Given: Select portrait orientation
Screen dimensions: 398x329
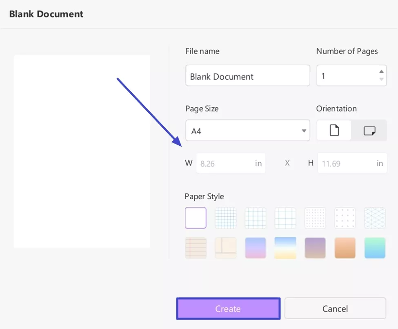Looking at the screenshot, I should [x=334, y=130].
